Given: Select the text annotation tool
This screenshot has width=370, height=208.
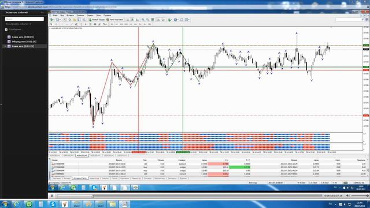Looking at the screenshot, I should coord(86,24).
